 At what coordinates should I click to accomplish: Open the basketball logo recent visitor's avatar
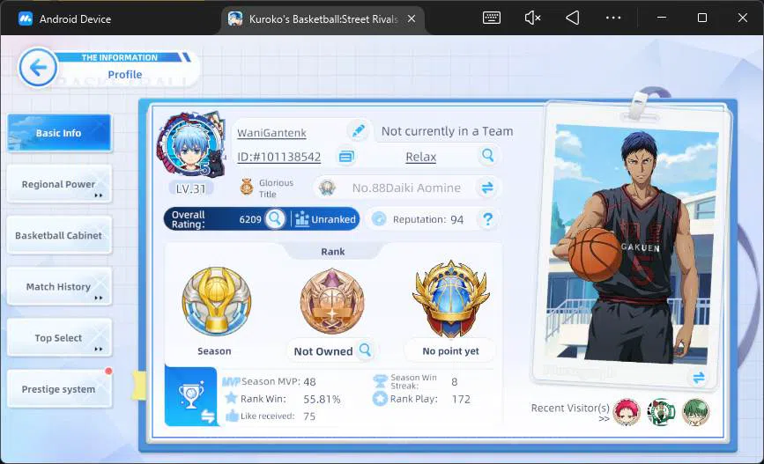[661, 411]
